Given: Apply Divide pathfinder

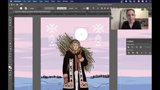Looking at the screenshot, I should [129, 53].
